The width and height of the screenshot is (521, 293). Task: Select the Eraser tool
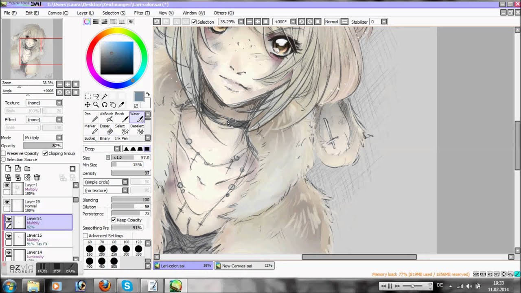click(106, 129)
